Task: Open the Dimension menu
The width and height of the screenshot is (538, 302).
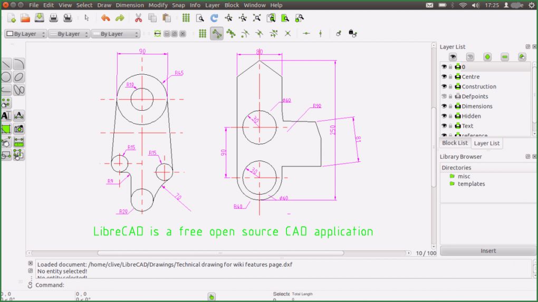Action: tap(130, 5)
